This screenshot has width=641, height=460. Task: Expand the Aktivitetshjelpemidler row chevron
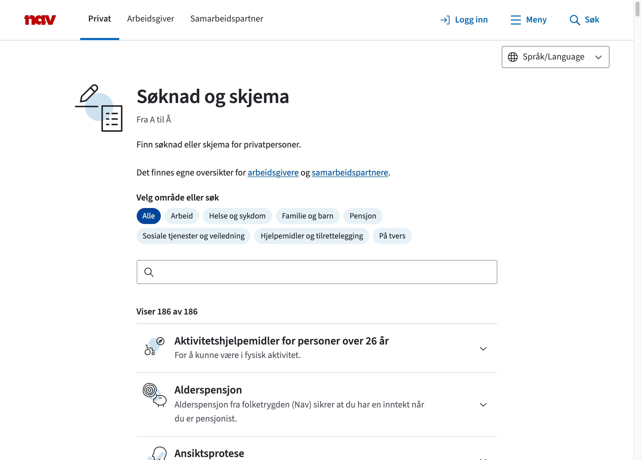point(483,349)
